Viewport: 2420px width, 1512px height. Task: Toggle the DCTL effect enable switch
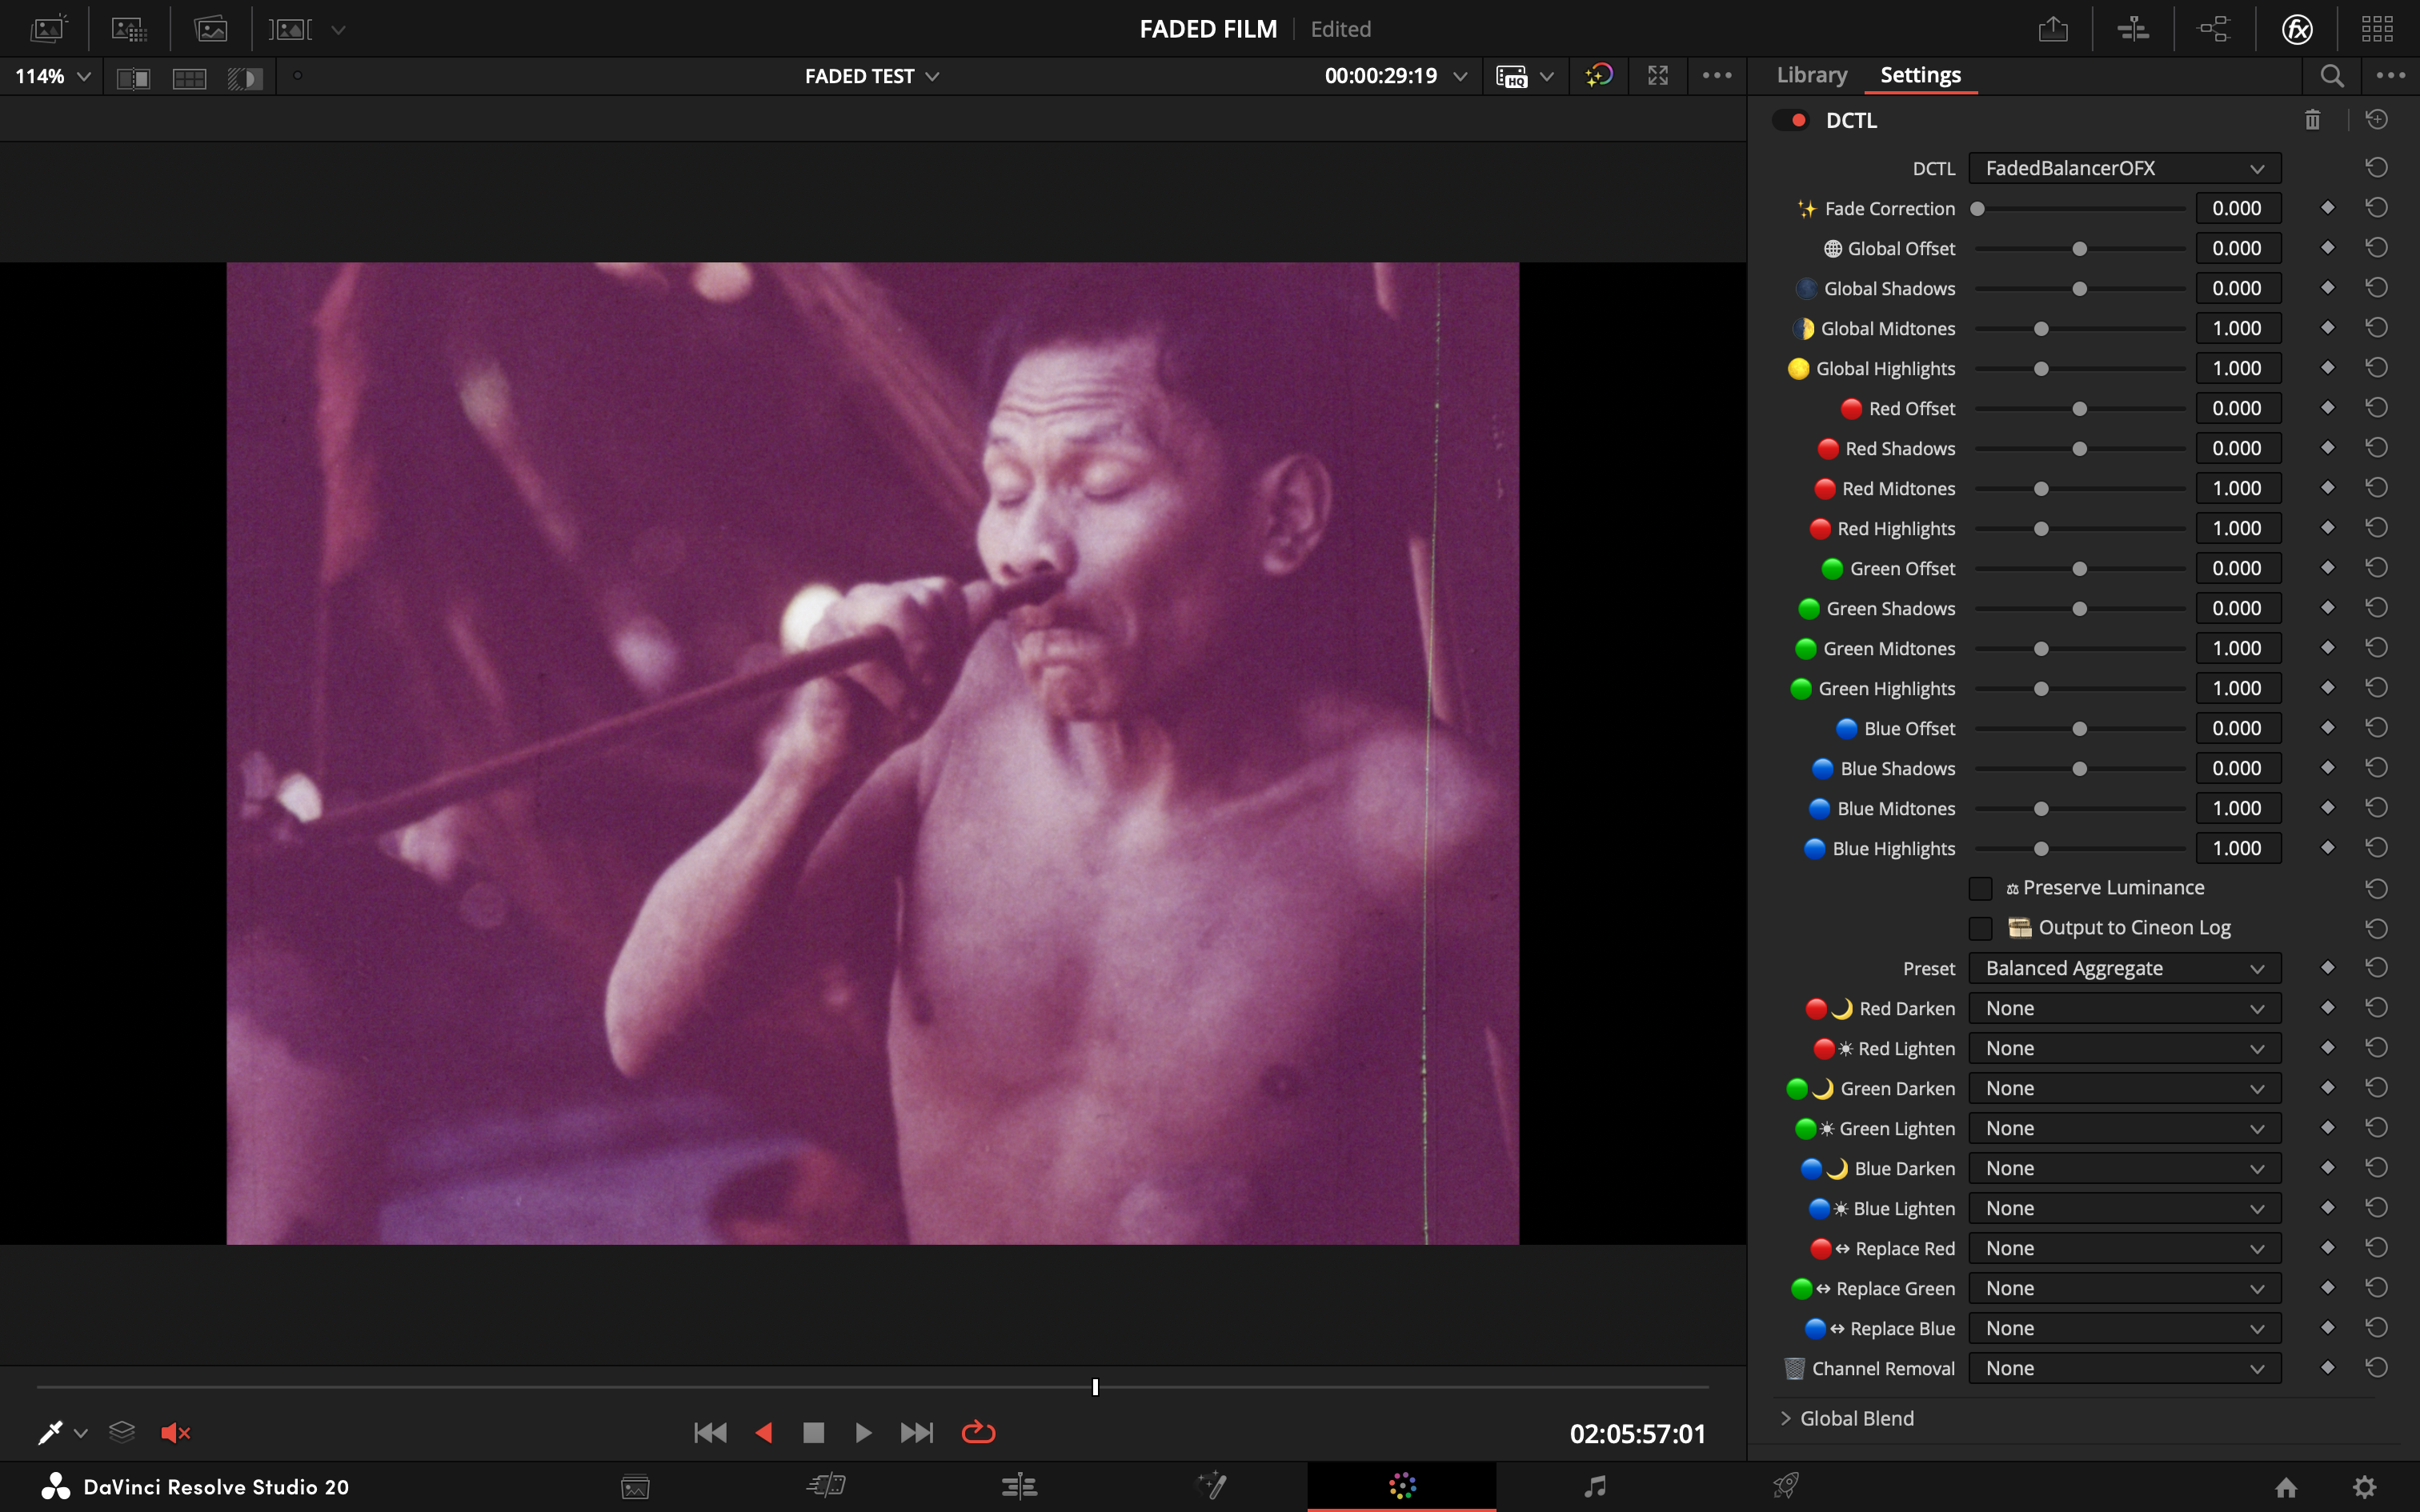[1791, 120]
